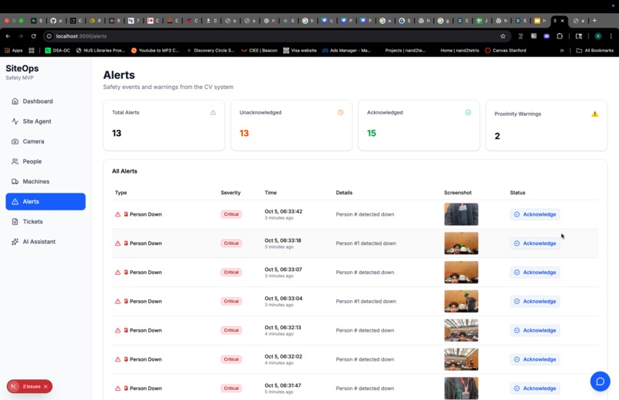Open the Site Agent sidebar item
Image resolution: width=619 pixels, height=400 pixels.
coord(45,121)
